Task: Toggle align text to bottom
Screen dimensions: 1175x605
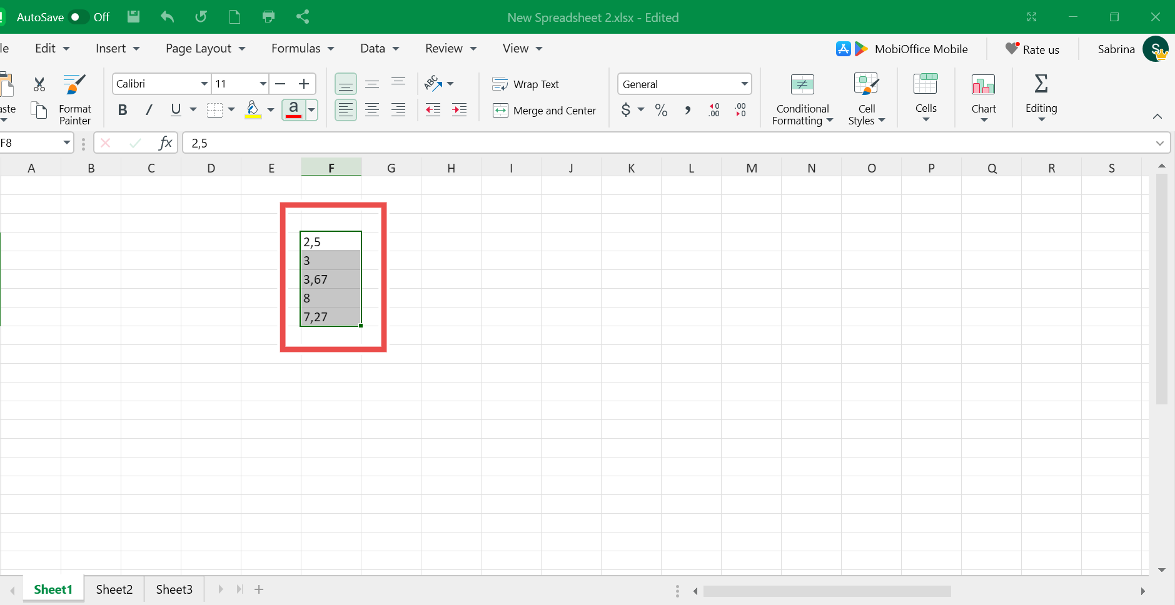Action: [346, 84]
